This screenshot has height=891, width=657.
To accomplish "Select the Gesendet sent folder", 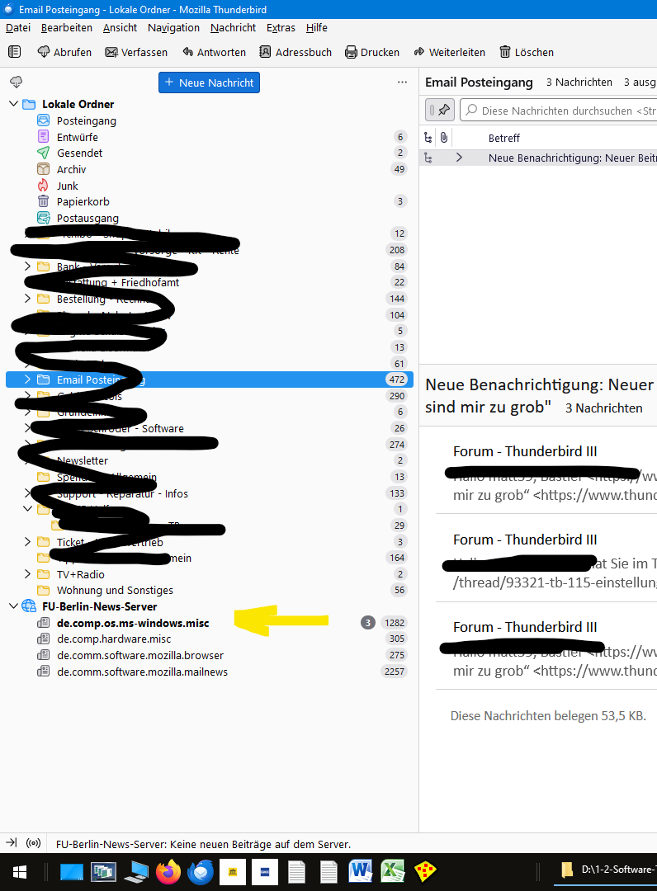I will [209, 153].
